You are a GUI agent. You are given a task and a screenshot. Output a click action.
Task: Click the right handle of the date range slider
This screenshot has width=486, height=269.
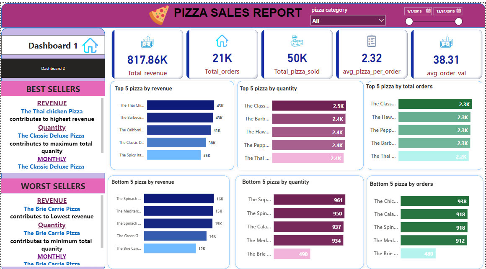click(x=459, y=21)
